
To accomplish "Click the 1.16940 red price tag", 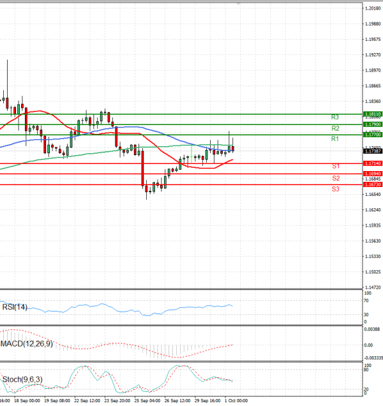I will (372, 174).
